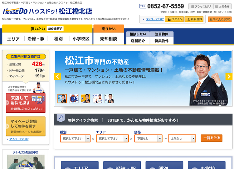The width and height of the screenshot is (234, 169).
Task: Open the 沿線・駅 menu item
Action: 36,39
